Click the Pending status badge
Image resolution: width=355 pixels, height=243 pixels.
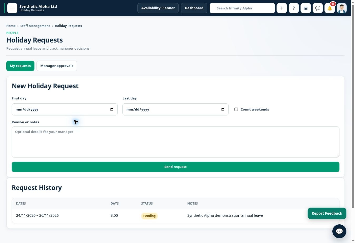tap(149, 216)
